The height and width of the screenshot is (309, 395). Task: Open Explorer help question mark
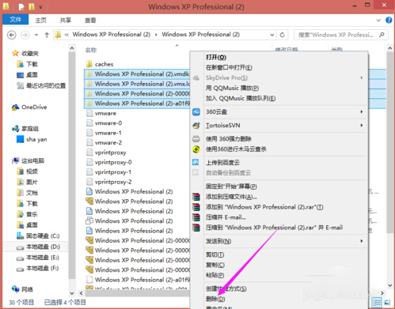[x=389, y=20]
